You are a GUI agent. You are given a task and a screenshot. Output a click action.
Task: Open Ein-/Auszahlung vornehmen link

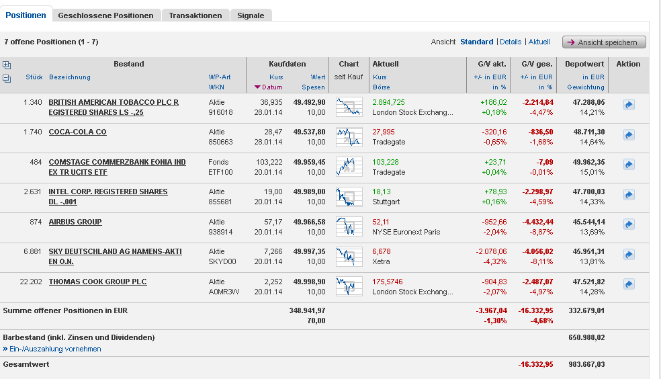55,349
